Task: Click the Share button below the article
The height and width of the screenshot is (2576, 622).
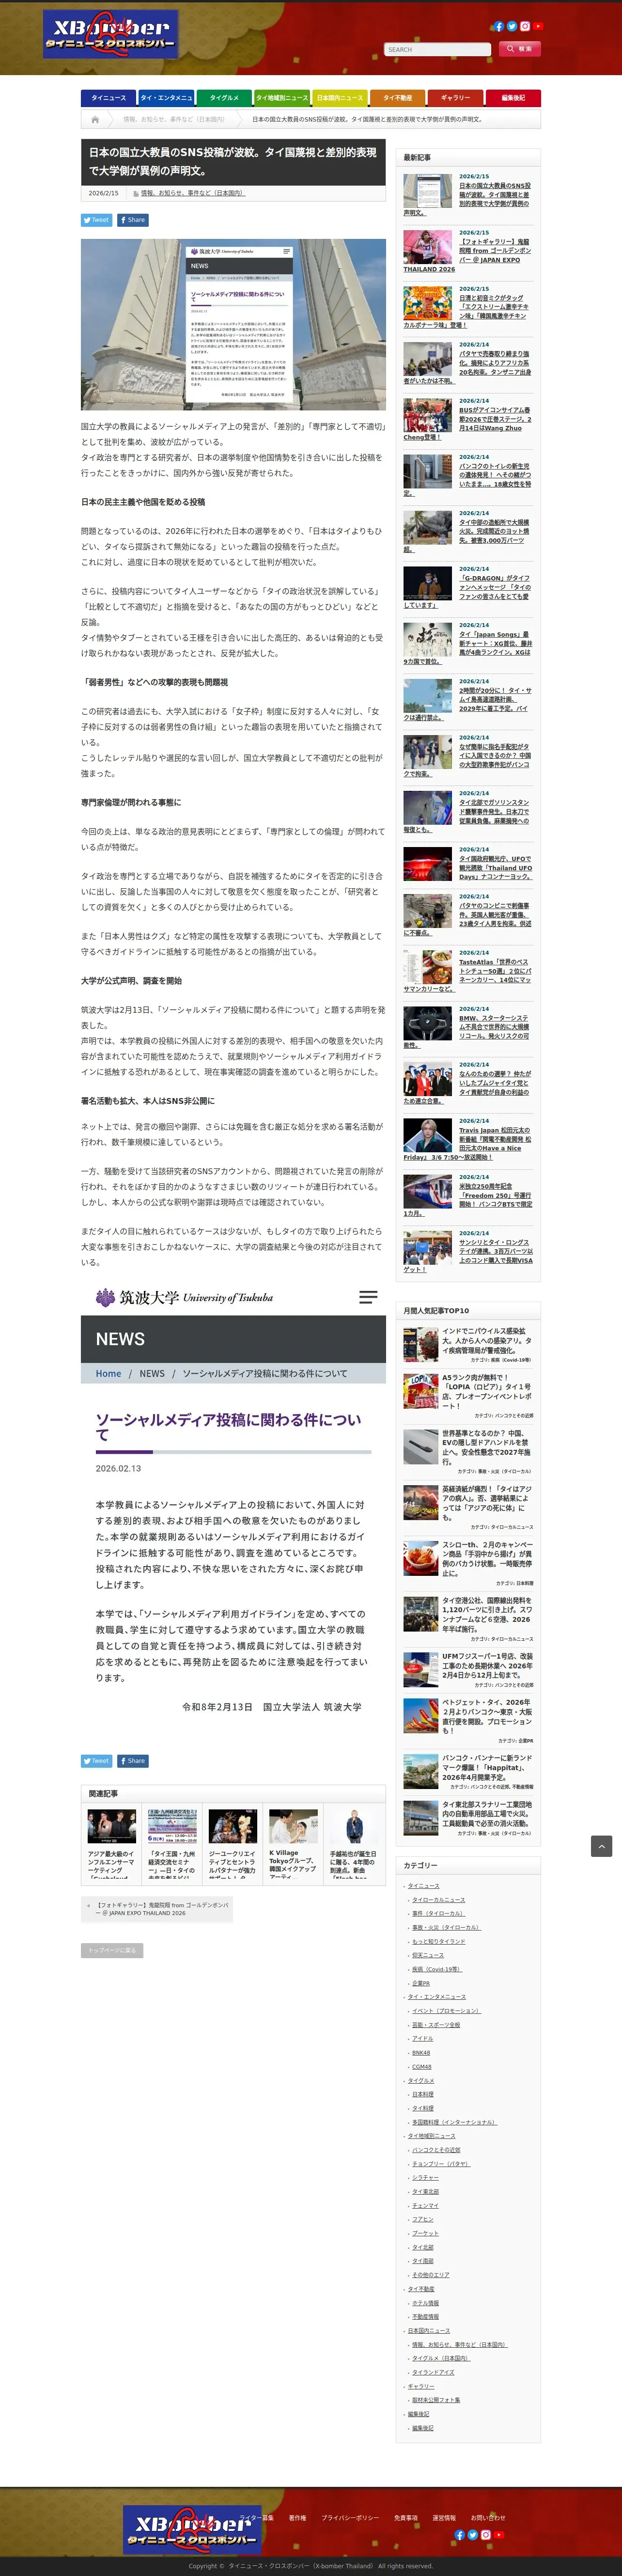Action: pos(133,1761)
